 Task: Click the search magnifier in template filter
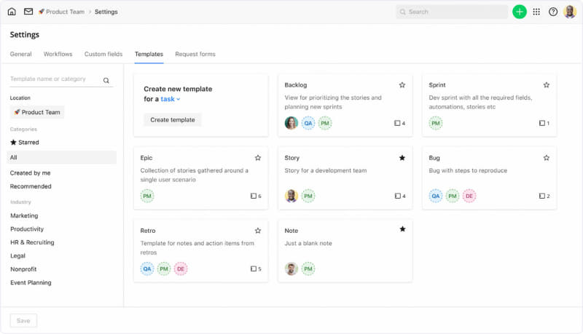106,81
